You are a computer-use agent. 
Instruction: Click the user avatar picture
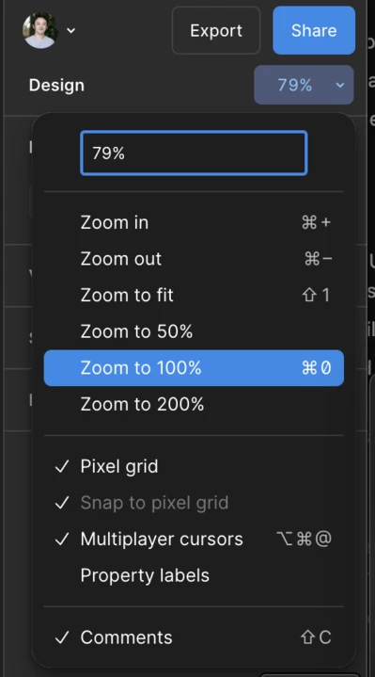40,30
